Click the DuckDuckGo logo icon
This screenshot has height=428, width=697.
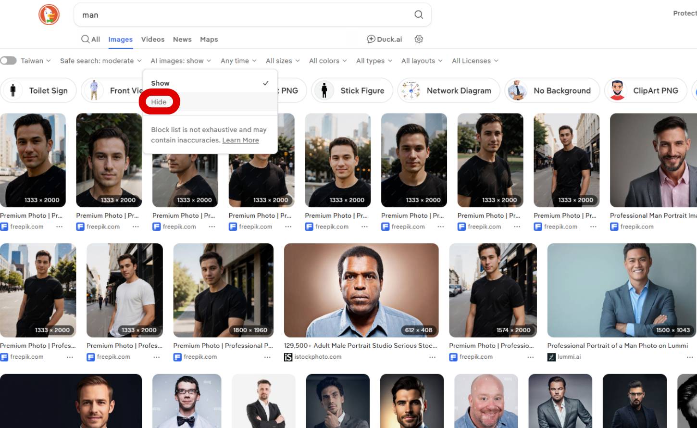49,14
